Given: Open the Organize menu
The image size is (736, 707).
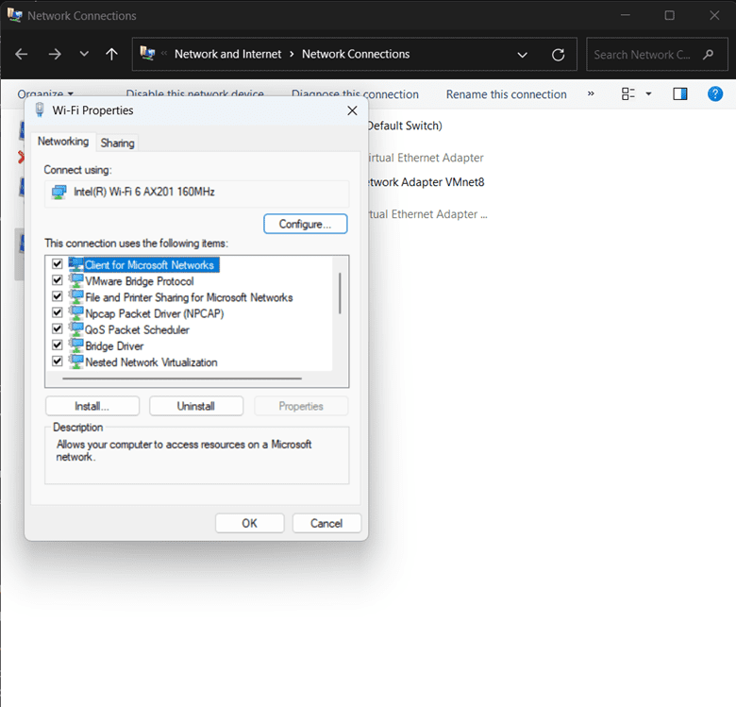Looking at the screenshot, I should [x=45, y=93].
